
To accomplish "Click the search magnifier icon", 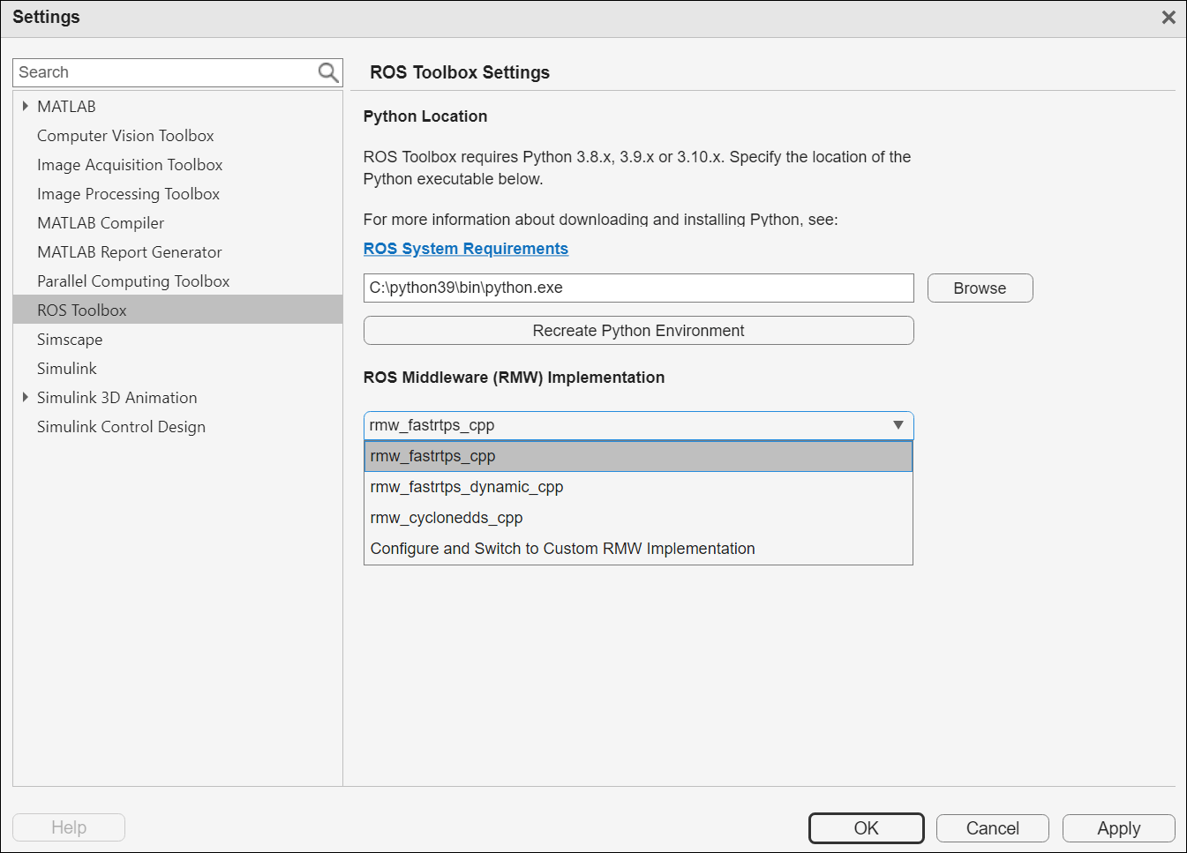I will point(327,72).
